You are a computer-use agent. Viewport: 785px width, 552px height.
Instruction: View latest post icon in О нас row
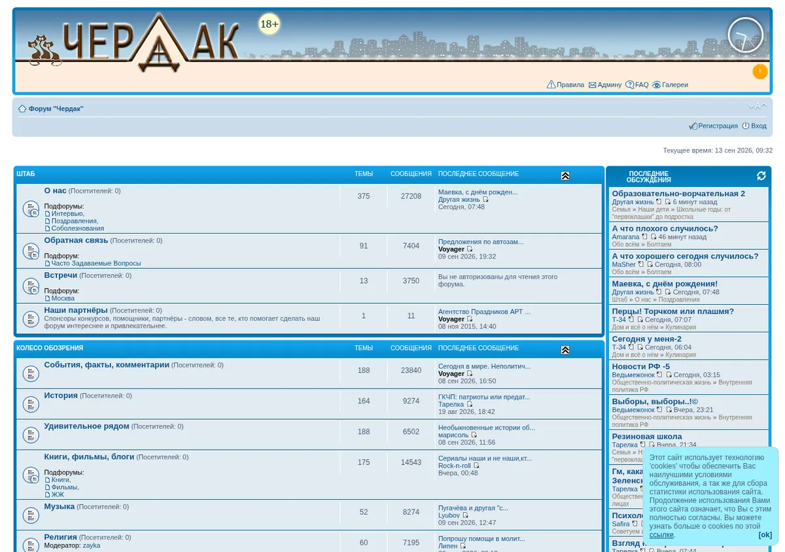pyautogui.click(x=485, y=199)
